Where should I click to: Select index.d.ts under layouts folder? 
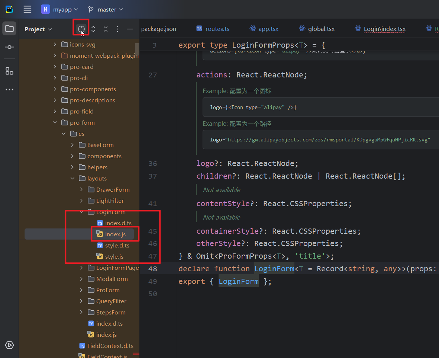(x=105, y=323)
